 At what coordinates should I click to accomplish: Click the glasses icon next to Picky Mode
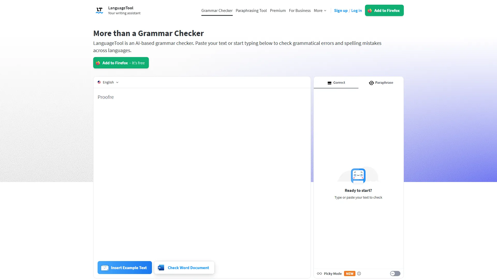click(319, 274)
